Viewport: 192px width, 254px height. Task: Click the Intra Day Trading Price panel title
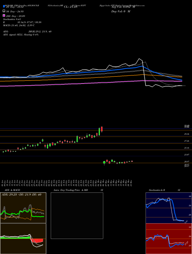pos(78,190)
